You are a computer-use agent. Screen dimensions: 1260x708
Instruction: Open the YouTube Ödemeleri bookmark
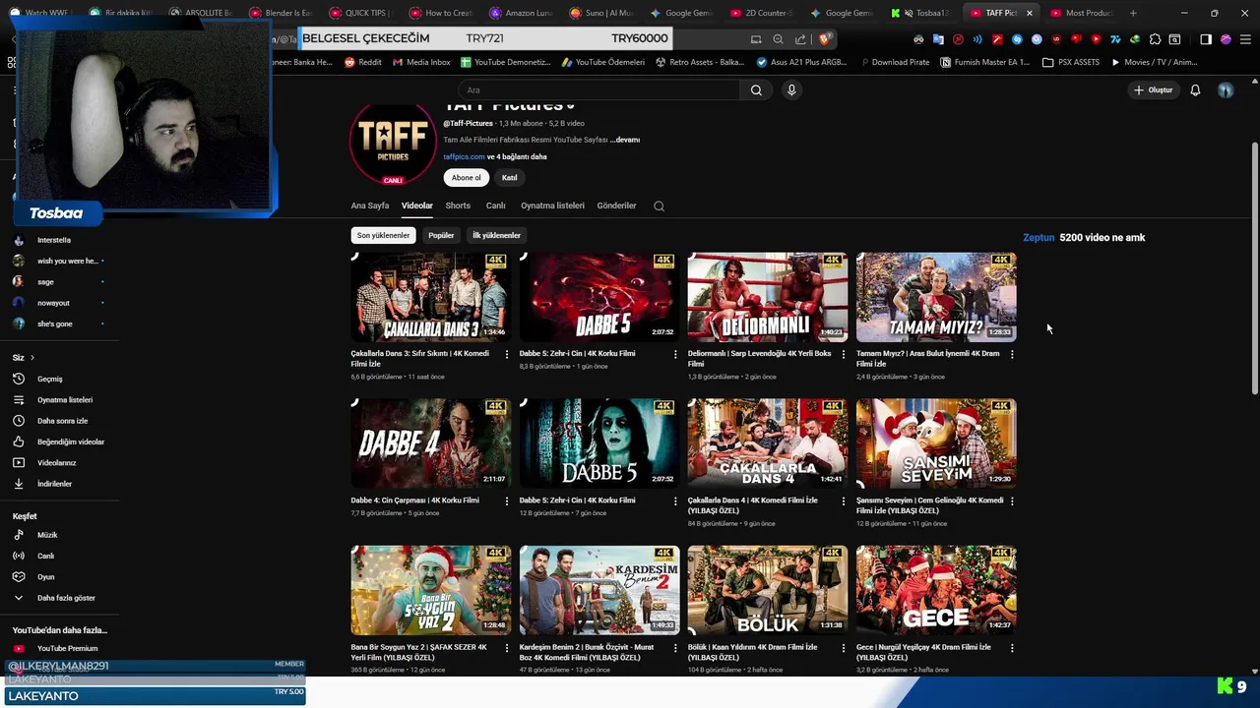click(x=602, y=62)
